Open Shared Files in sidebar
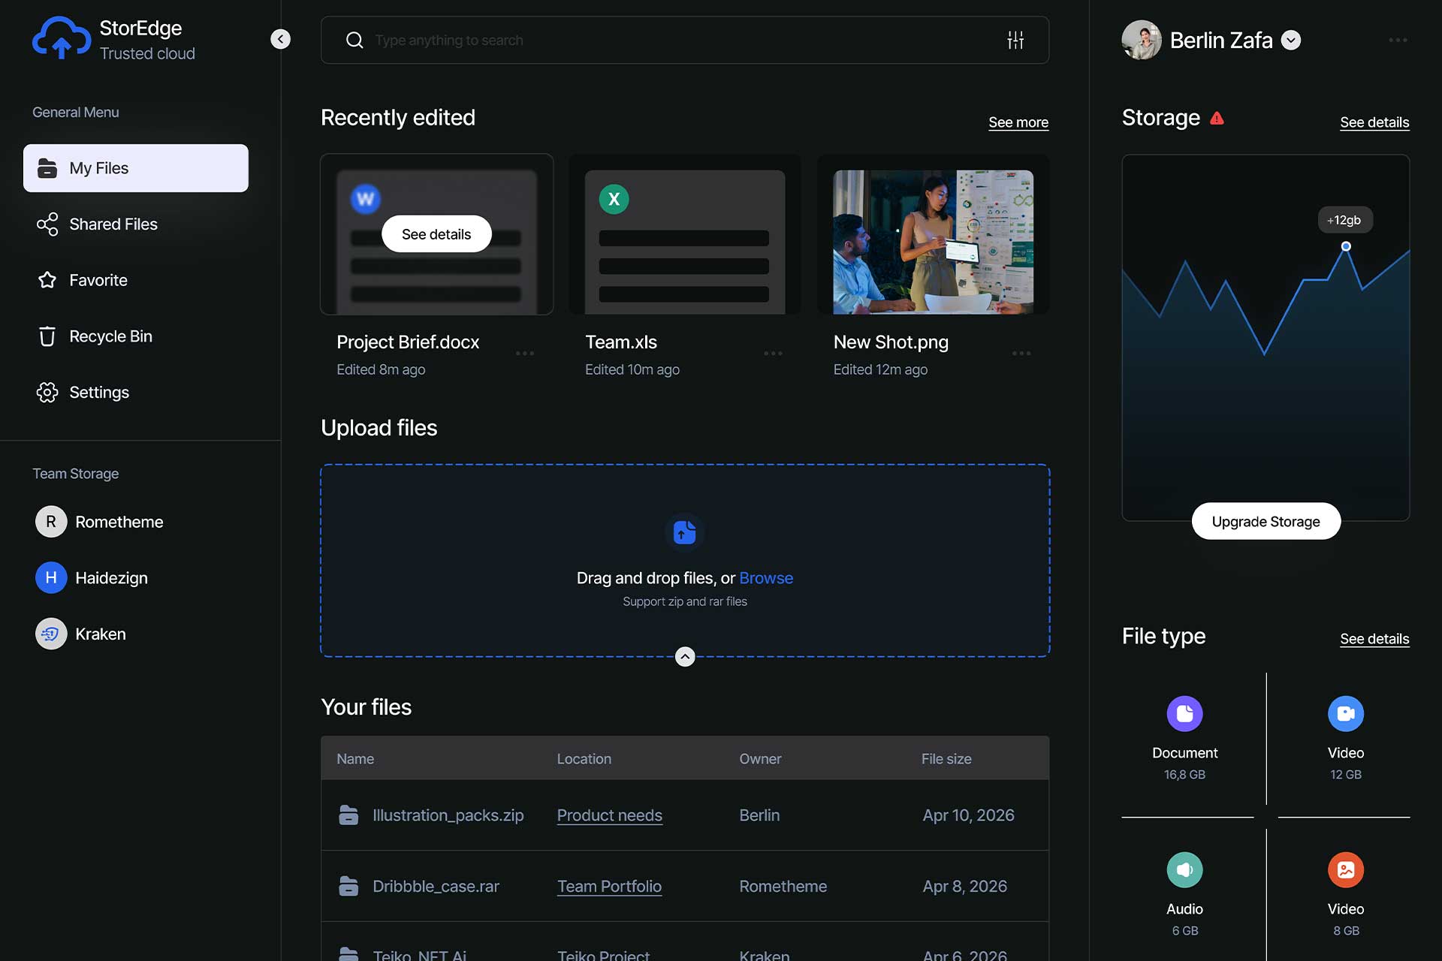The image size is (1442, 961). point(113,224)
